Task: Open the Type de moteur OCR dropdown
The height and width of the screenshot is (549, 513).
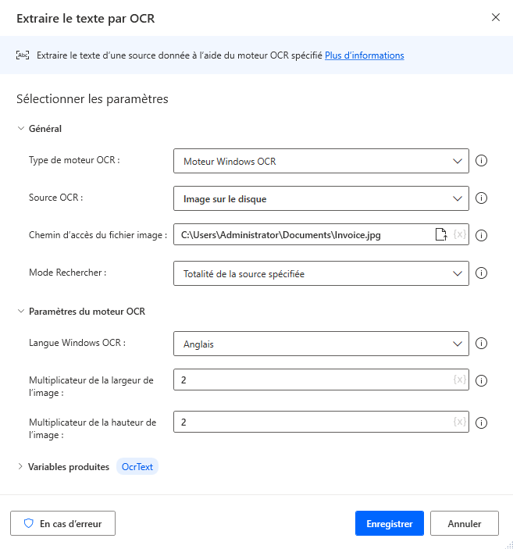Action: pyautogui.click(x=321, y=162)
